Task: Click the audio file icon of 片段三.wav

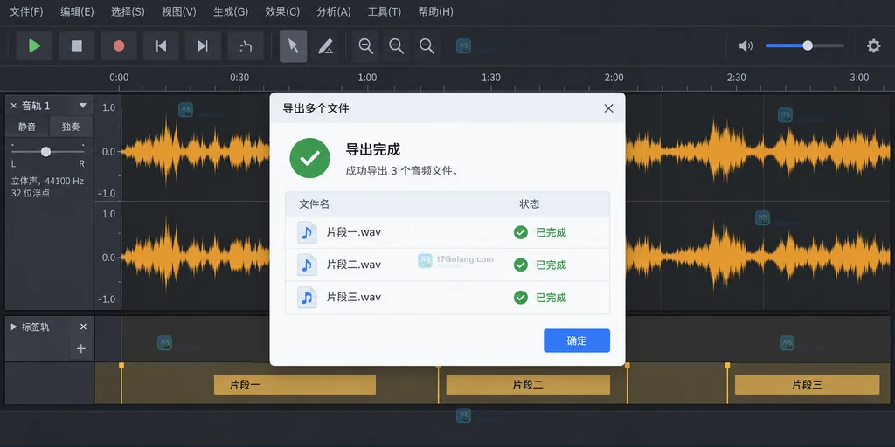Action: coord(307,297)
